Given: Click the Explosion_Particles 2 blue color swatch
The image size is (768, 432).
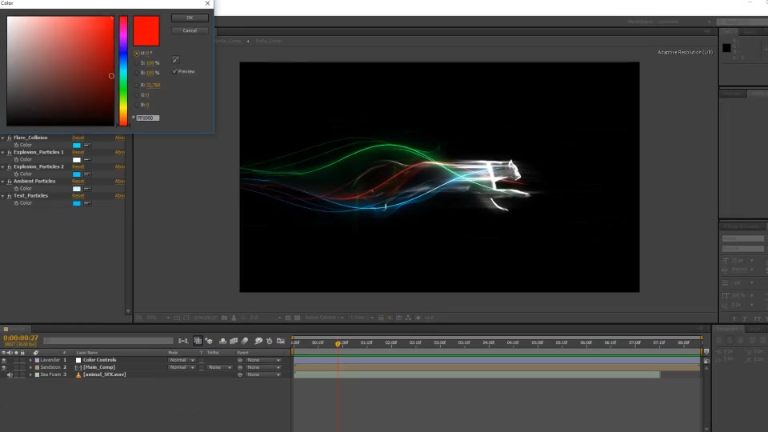Looking at the screenshot, I should [x=77, y=174].
